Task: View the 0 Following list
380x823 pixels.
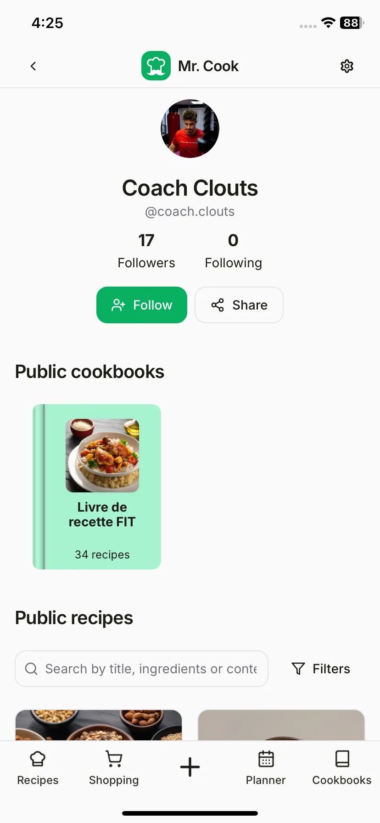Action: [233, 251]
